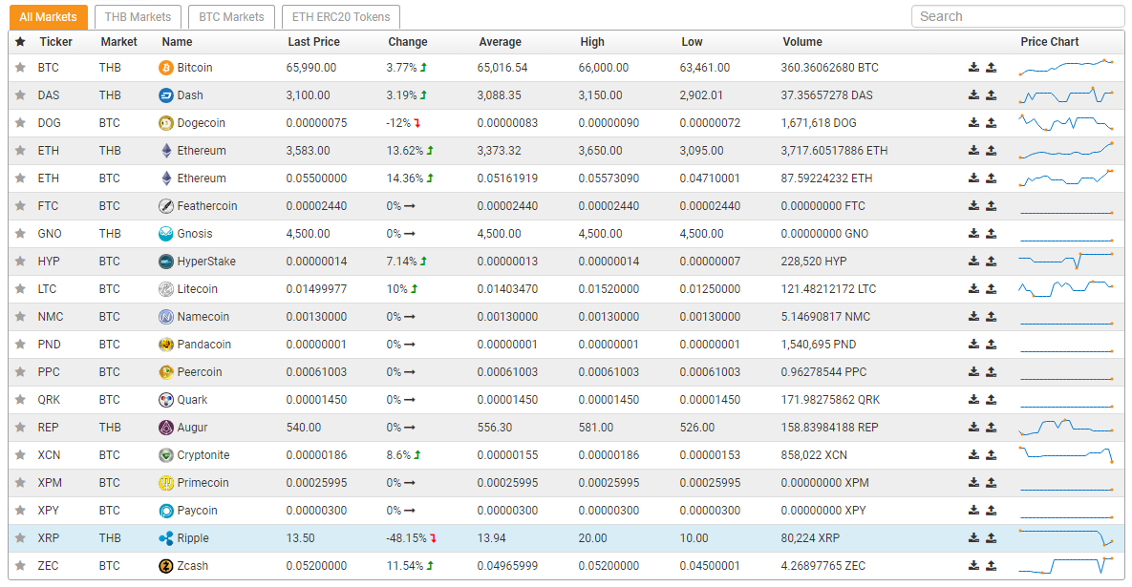The width and height of the screenshot is (1132, 587).
Task: Star the XRP Ripple market
Action: point(20,538)
